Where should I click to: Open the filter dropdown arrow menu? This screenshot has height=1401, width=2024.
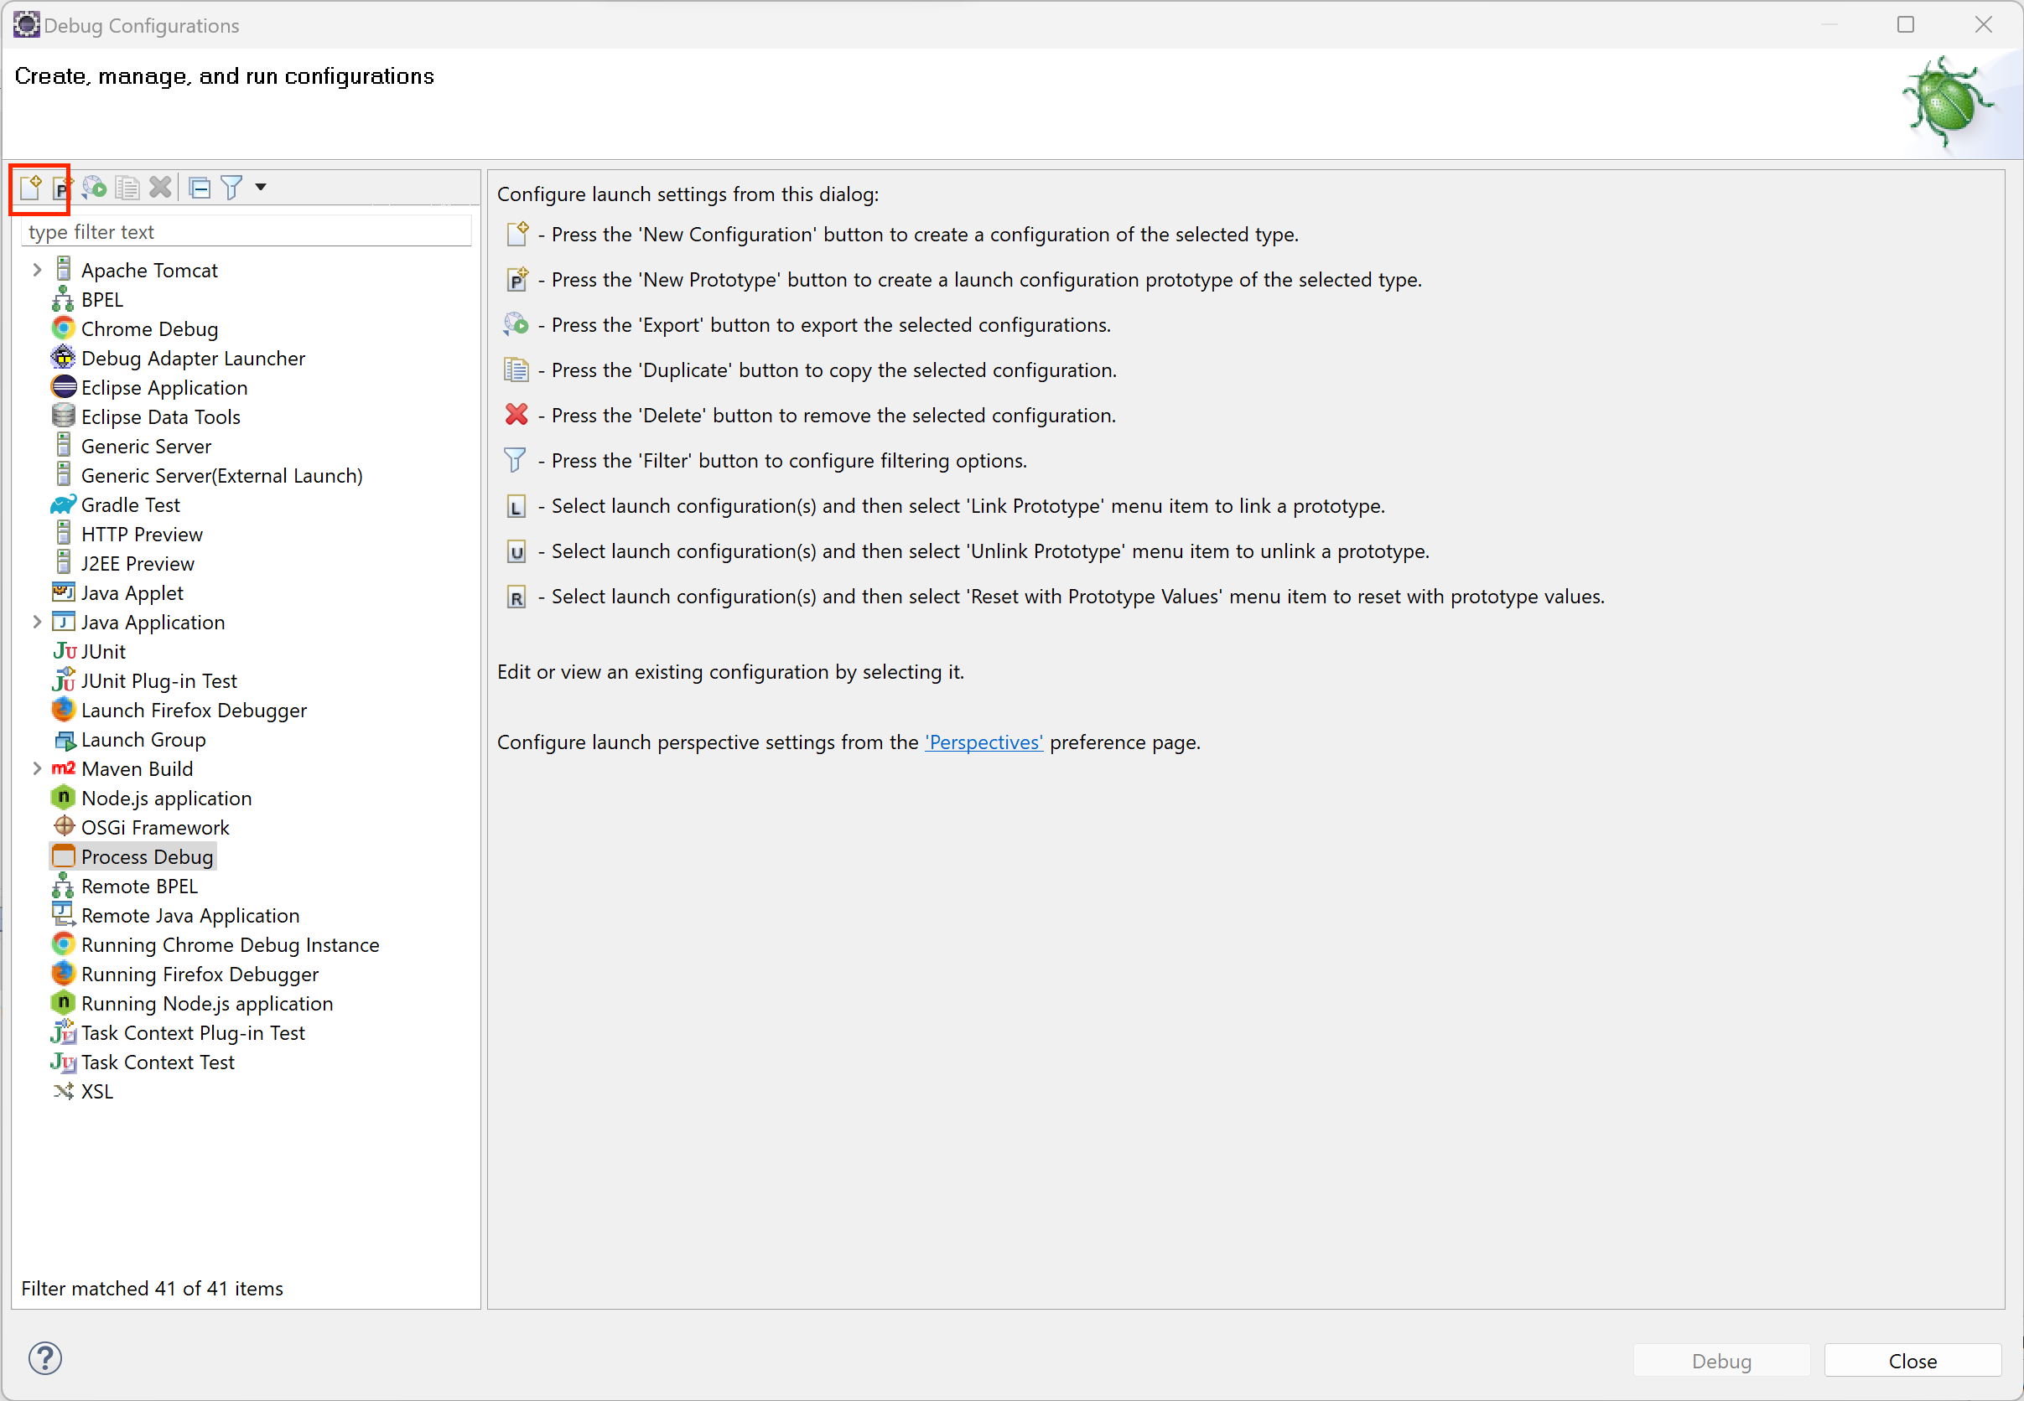(x=260, y=187)
